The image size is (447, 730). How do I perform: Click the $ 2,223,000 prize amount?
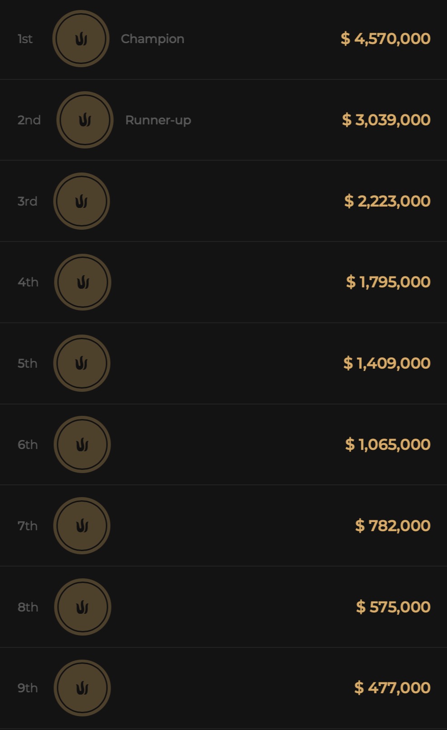[387, 201]
